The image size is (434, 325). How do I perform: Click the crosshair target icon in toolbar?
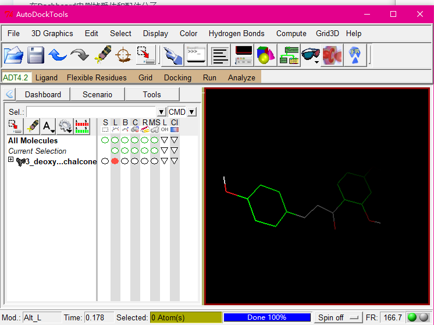[123, 56]
